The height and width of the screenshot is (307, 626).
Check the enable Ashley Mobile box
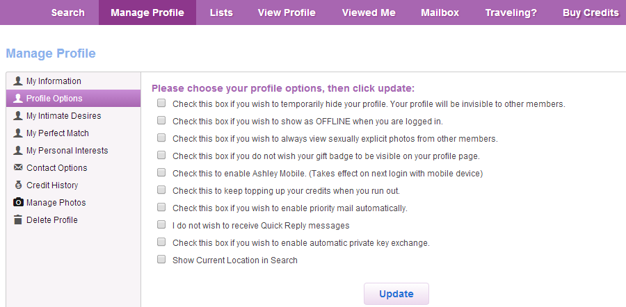coord(161,173)
